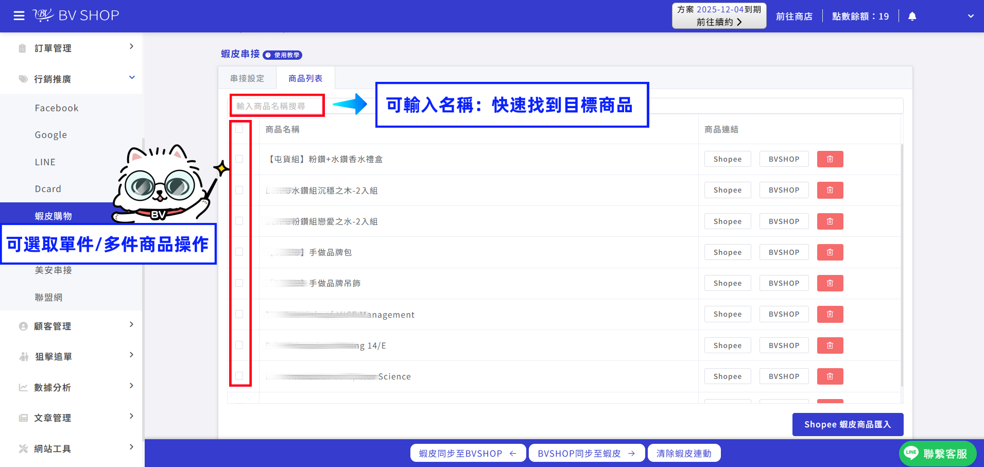
Task: Click Shopee 蝦皮商品匯入 button
Action: tap(848, 424)
